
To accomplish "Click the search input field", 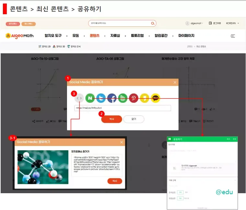I will pos(122,23).
